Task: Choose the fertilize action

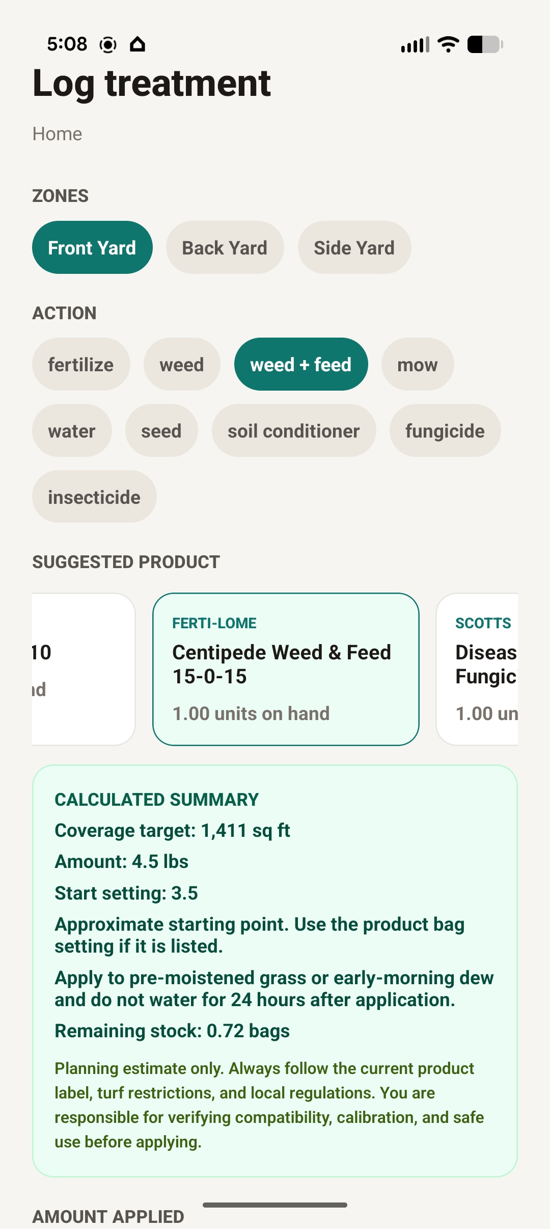Action: coord(81,364)
